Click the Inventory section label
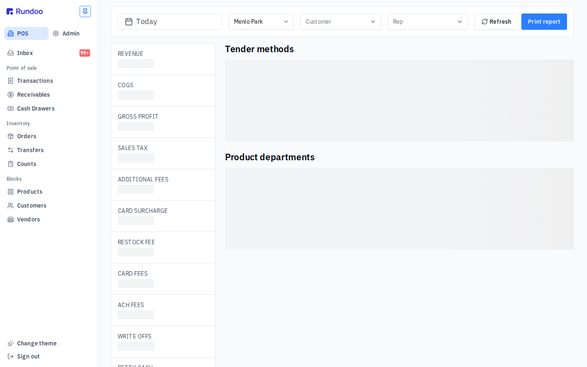 18,124
